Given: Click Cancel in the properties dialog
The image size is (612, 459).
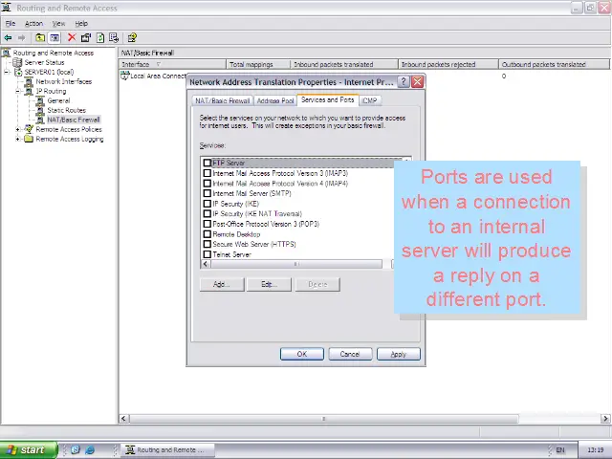Looking at the screenshot, I should point(350,354).
